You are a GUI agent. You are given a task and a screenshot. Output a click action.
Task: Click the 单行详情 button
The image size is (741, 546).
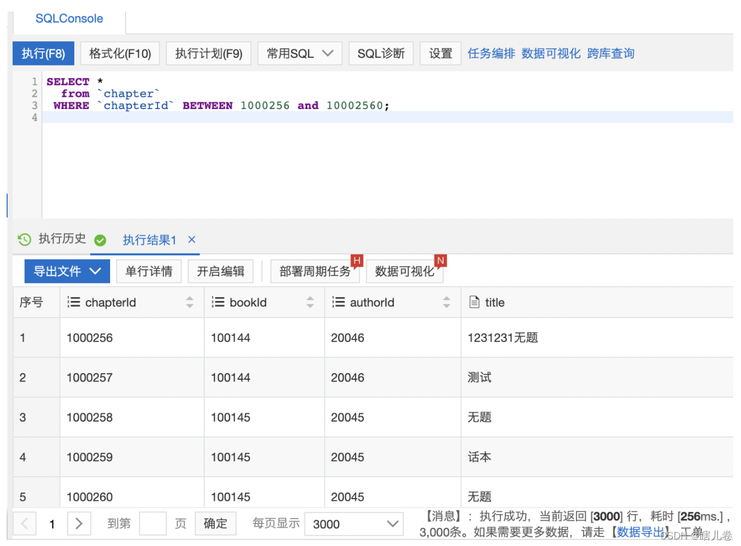(x=149, y=271)
